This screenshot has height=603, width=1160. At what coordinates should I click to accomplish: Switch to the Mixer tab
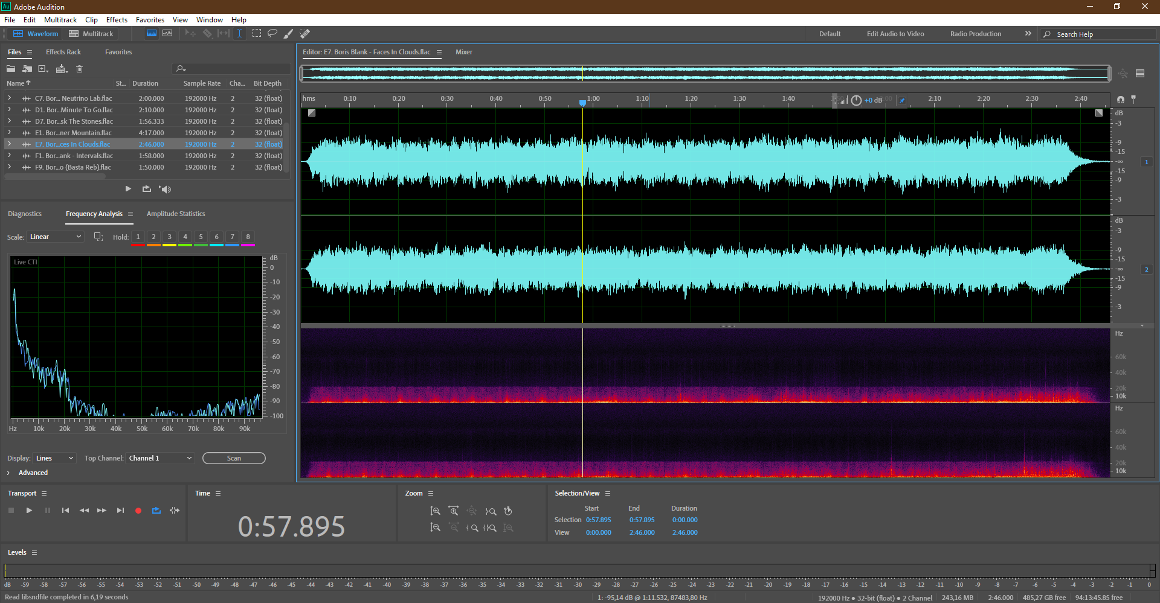464,52
